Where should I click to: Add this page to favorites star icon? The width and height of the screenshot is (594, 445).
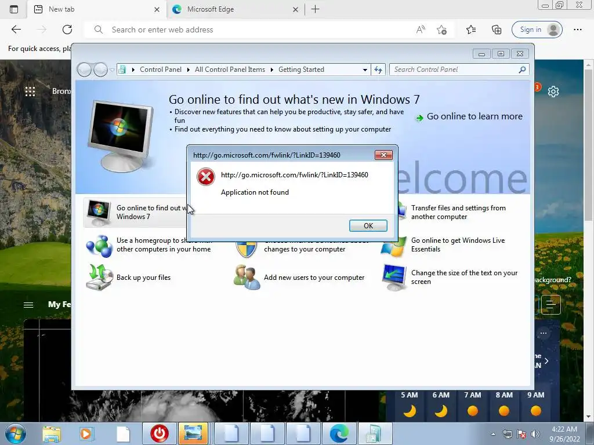point(441,30)
